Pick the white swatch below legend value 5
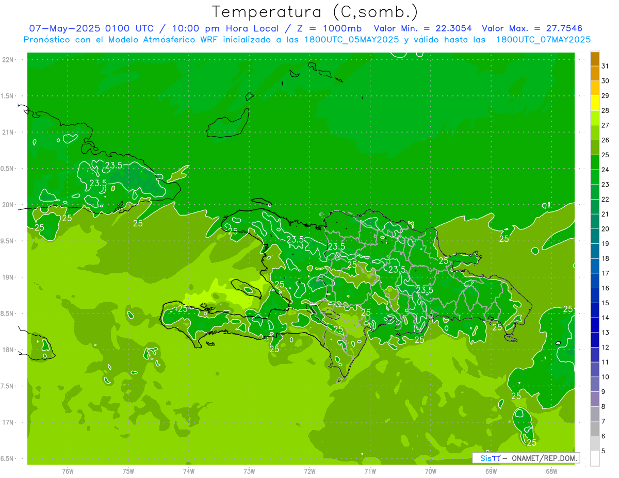Image resolution: width=619 pixels, height=478 pixels. click(595, 458)
